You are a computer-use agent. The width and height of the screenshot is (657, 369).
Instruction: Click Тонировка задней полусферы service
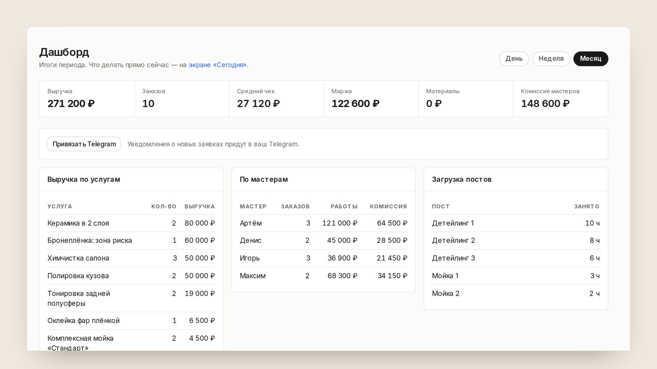tap(79, 298)
